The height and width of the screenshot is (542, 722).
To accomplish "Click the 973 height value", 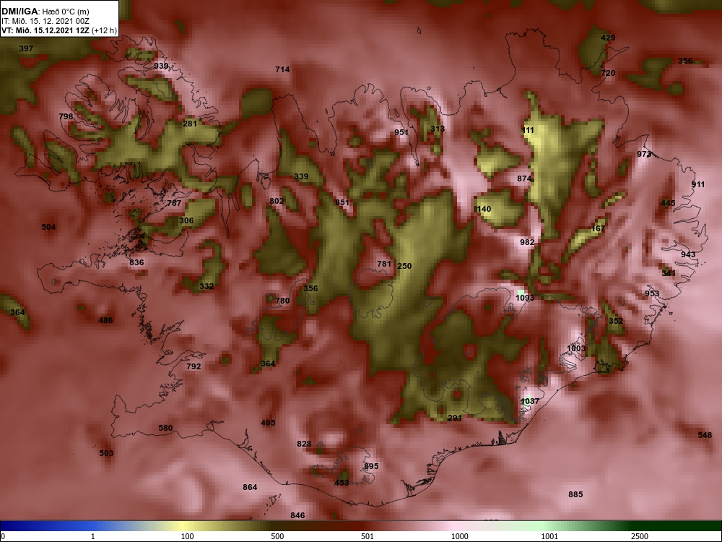I will coord(644,154).
